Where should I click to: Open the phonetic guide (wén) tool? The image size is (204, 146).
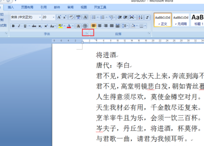coord(78,17)
